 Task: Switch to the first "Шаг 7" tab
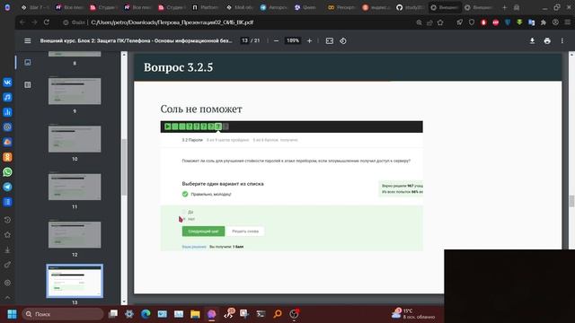tap(35, 7)
